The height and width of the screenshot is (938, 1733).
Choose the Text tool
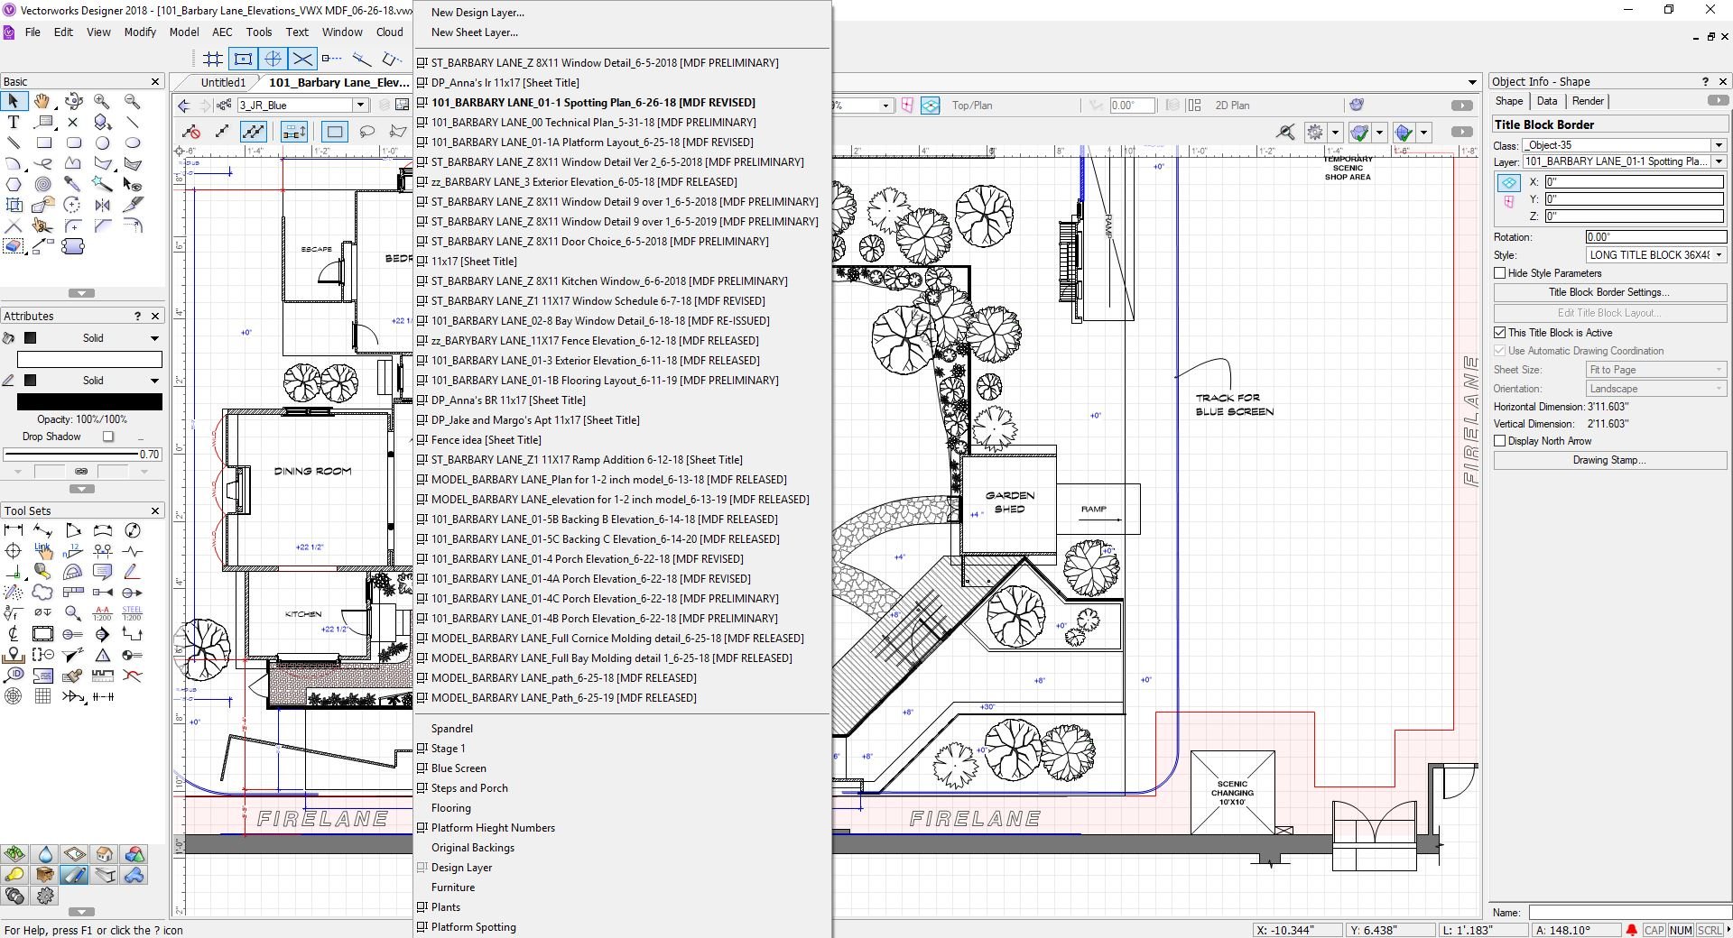(x=14, y=121)
